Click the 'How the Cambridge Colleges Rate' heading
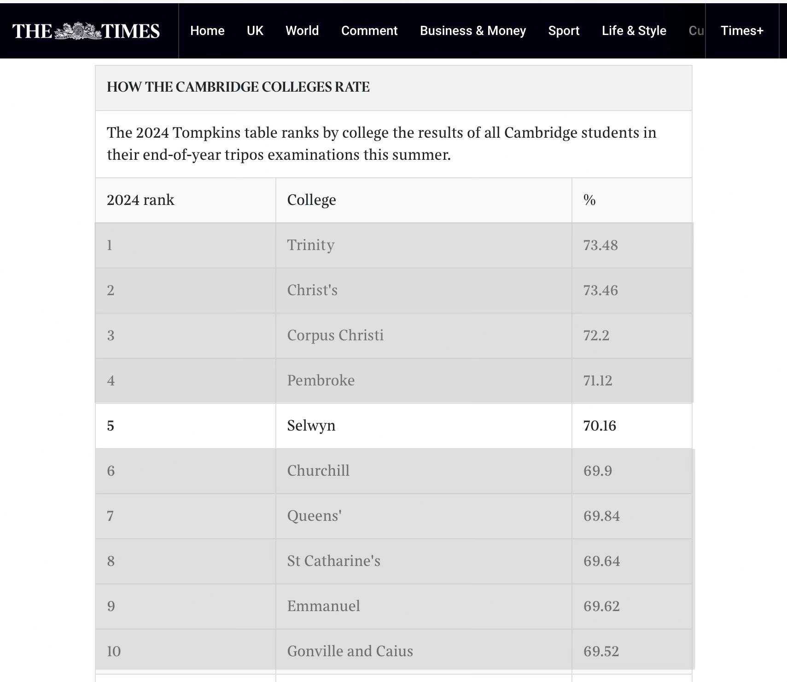Screen dimensions: 787x682 238,87
